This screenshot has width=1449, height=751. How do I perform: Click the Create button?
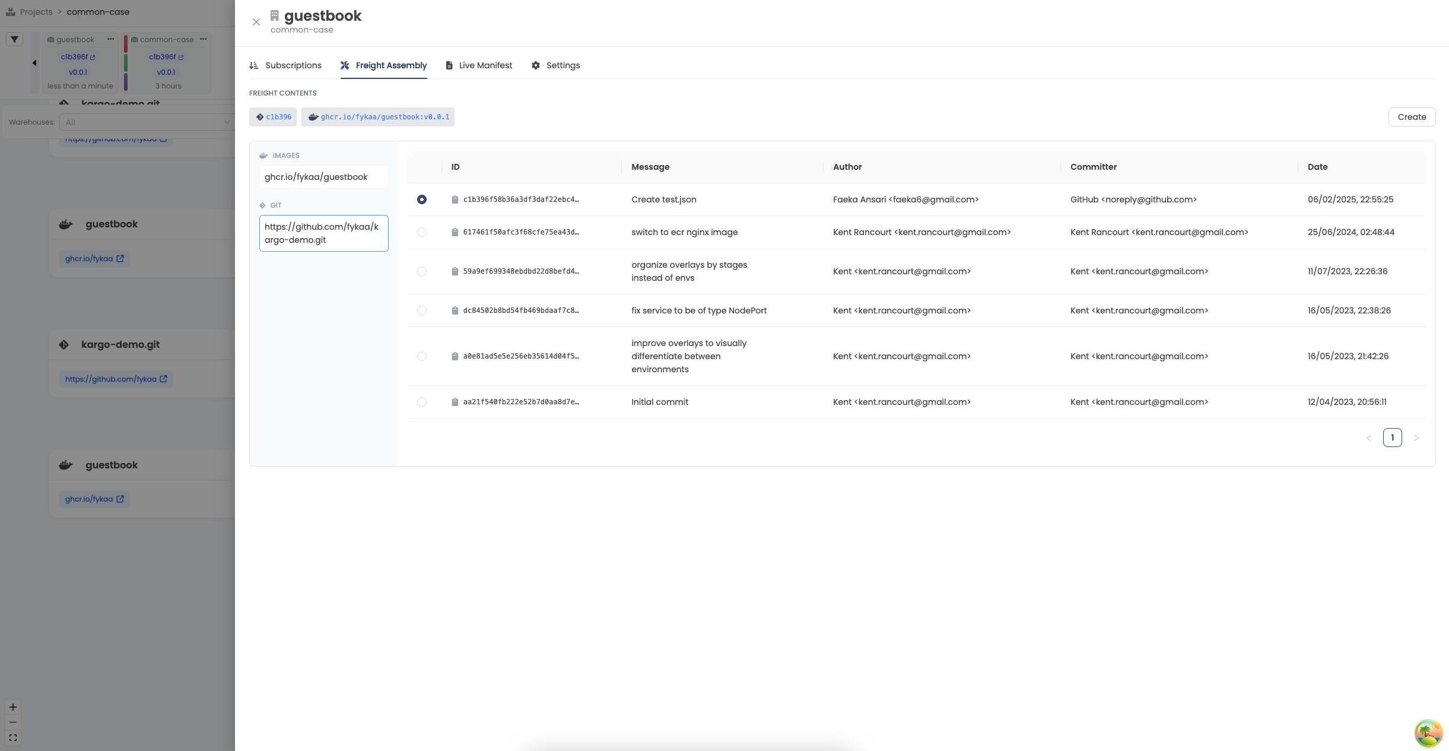click(1411, 117)
